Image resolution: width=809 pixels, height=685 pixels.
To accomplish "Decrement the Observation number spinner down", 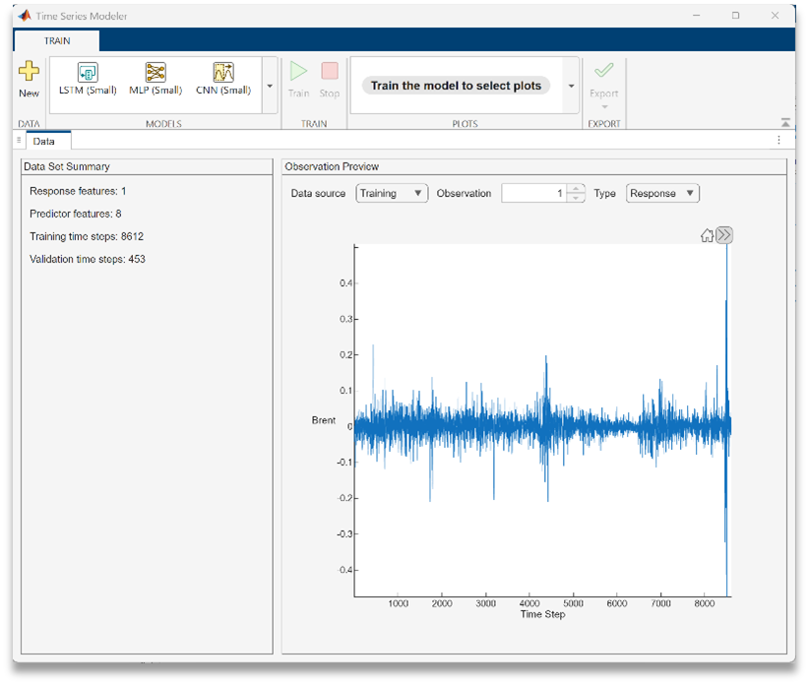I will tap(576, 198).
